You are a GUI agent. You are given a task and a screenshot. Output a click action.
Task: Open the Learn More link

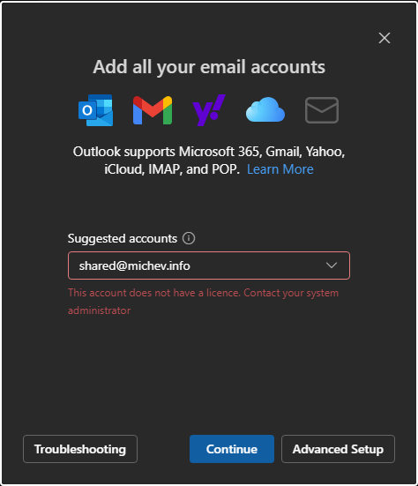click(280, 169)
